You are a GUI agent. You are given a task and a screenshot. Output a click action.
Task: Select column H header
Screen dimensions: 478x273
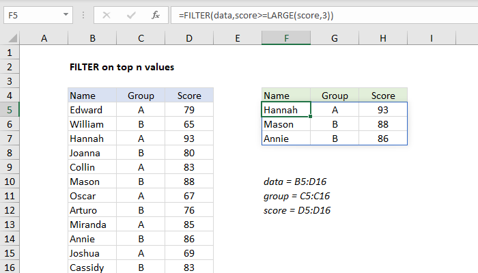tap(383, 38)
